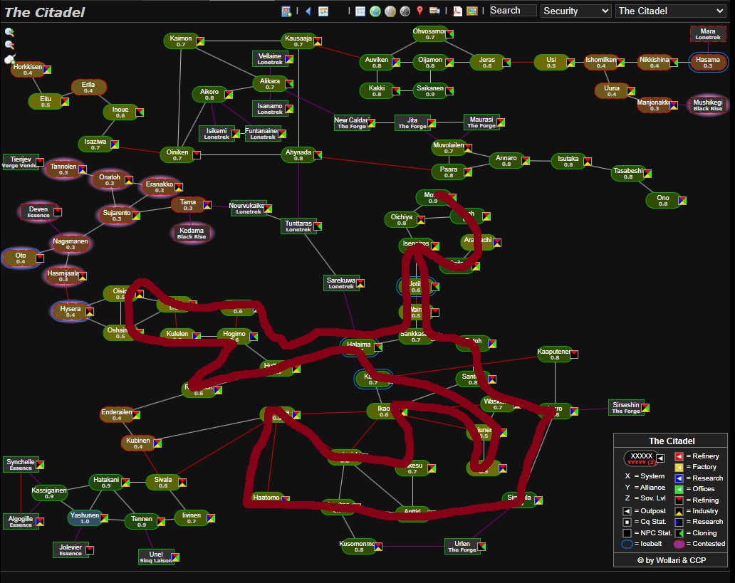This screenshot has width=735, height=583.
Task: Click the Urlen The Forge node
Action: tap(462, 546)
